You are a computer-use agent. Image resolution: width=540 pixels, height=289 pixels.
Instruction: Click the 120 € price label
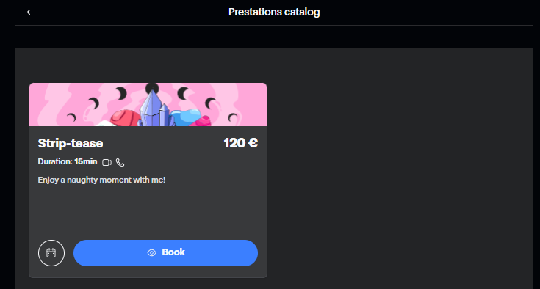click(240, 143)
